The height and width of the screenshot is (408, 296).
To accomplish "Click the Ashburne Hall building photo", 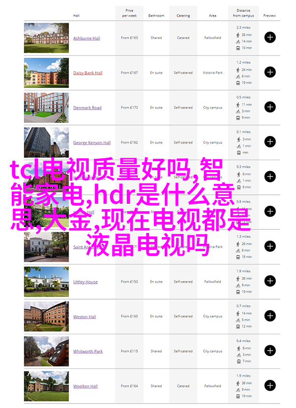I will [46, 38].
